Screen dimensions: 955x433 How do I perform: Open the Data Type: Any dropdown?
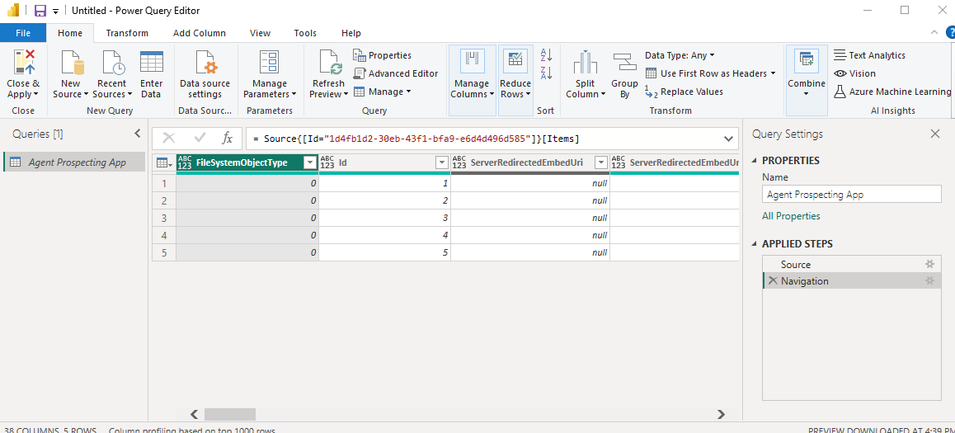(x=680, y=55)
